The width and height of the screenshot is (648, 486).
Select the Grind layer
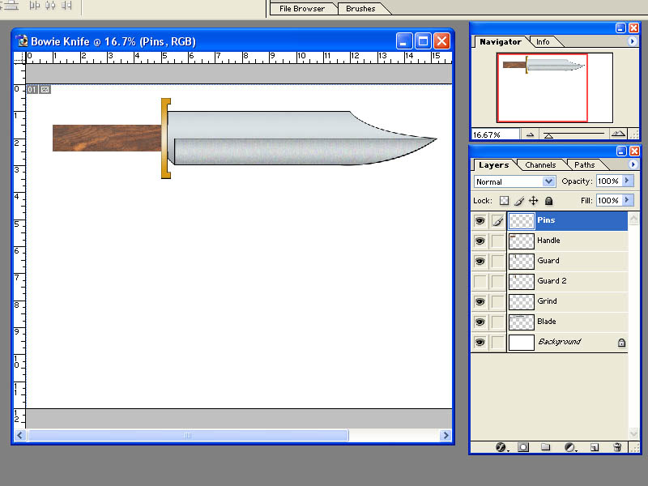(x=567, y=301)
